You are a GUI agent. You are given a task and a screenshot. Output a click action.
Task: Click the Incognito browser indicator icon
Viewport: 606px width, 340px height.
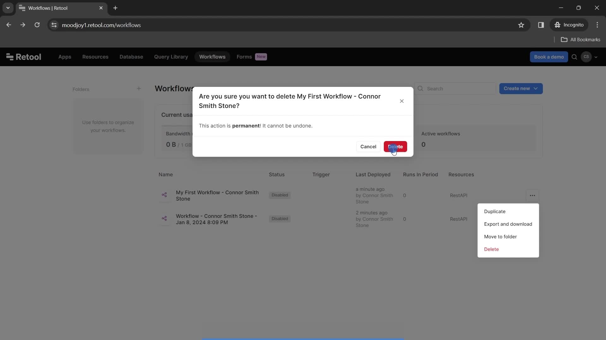tap(558, 25)
